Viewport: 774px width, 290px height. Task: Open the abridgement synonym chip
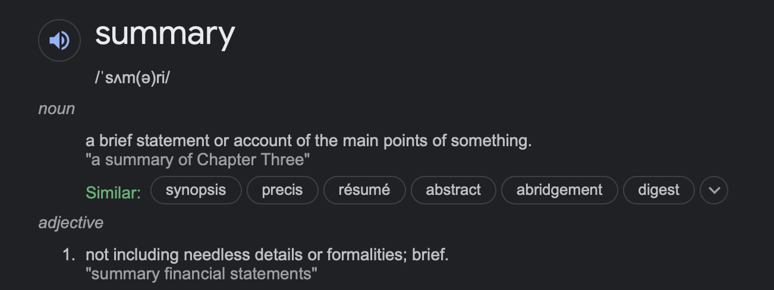pos(559,190)
